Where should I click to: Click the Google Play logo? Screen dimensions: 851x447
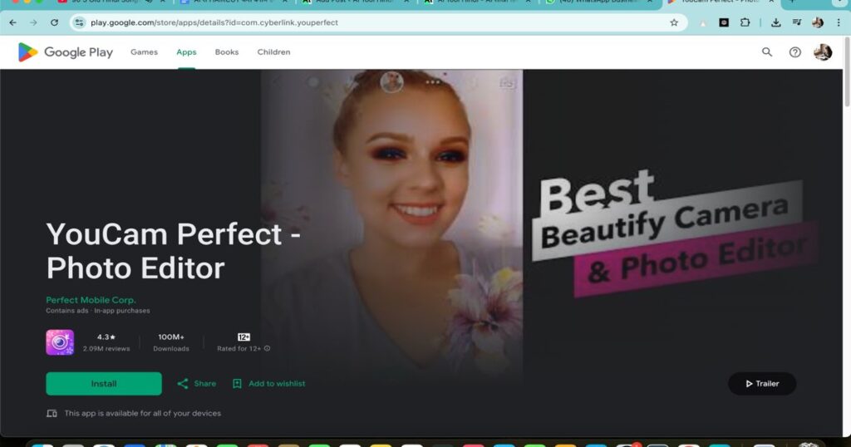[65, 52]
